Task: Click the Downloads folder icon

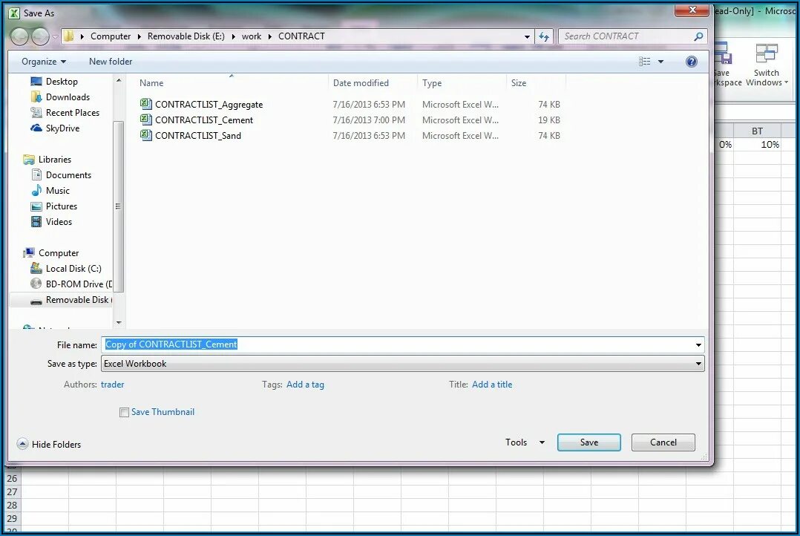Action: click(36, 97)
